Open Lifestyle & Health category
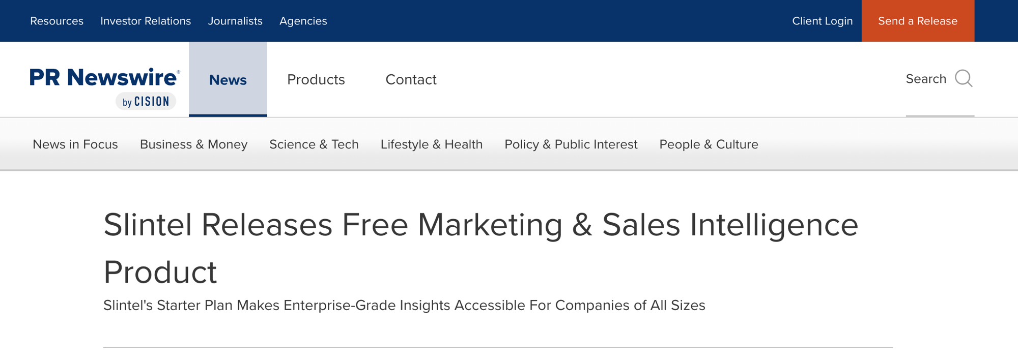1018x363 pixels. click(431, 144)
